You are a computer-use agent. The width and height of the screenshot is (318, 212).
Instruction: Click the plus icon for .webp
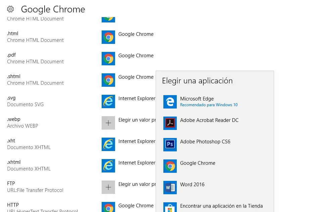pos(108,123)
